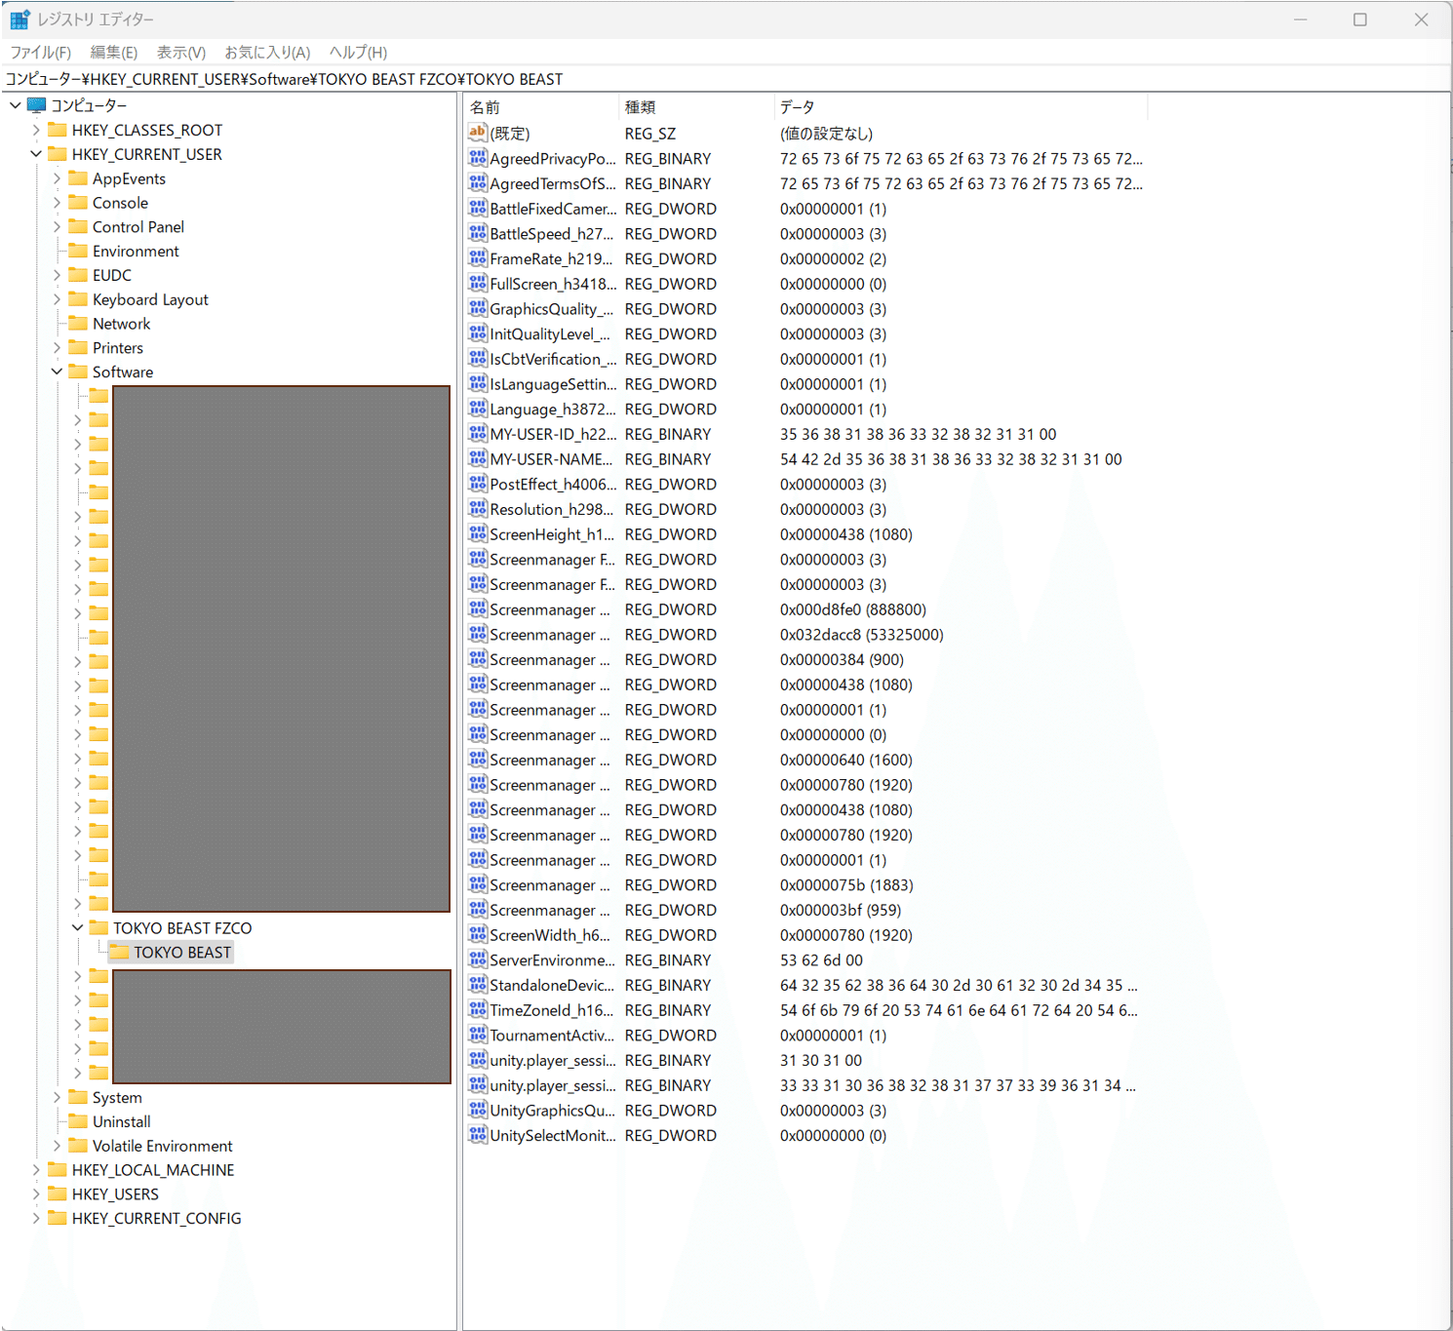
Task: Select the MY-USER-NAME... value name
Action: [x=551, y=458]
